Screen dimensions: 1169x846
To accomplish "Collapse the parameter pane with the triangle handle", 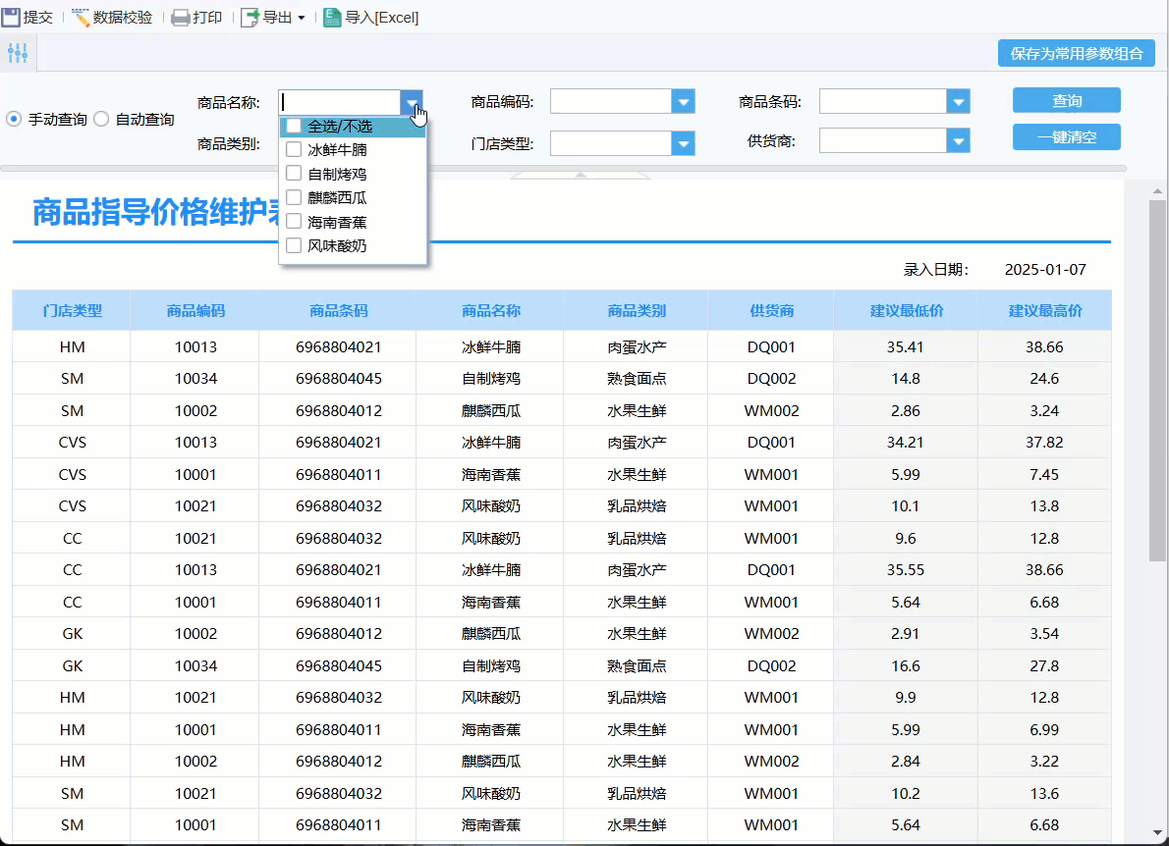I will (580, 175).
